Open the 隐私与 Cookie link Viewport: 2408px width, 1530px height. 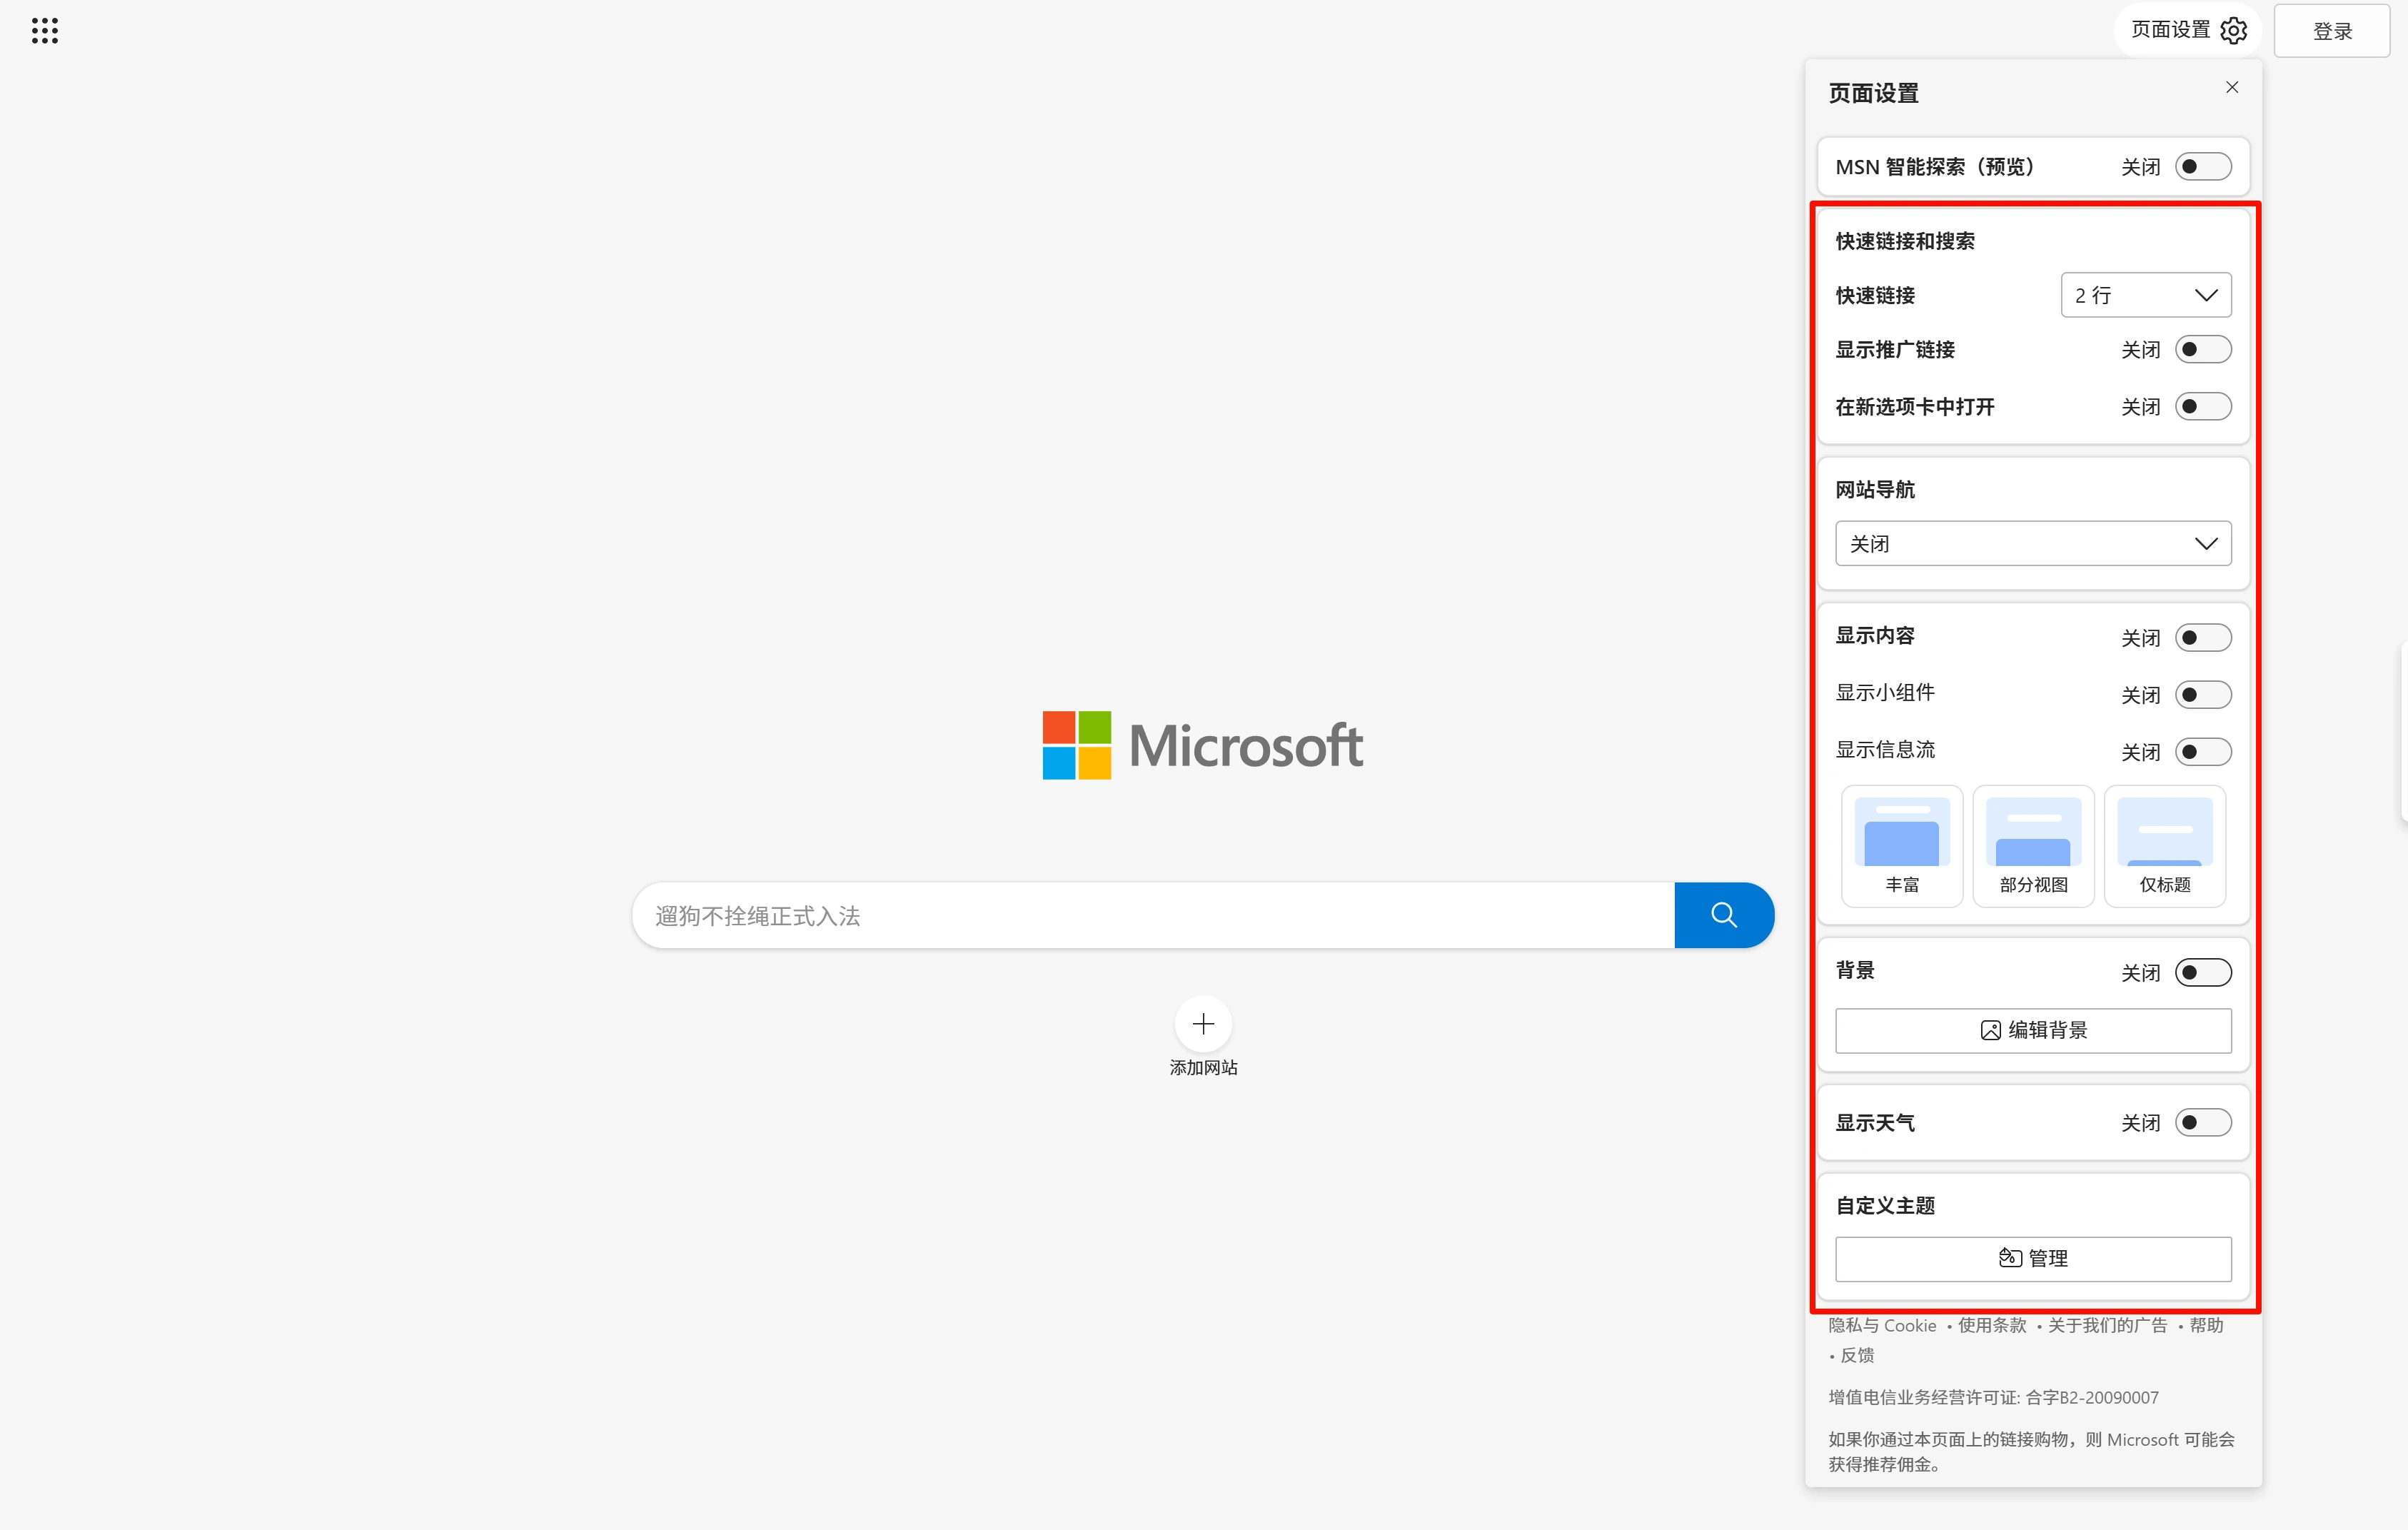pyautogui.click(x=1882, y=1325)
